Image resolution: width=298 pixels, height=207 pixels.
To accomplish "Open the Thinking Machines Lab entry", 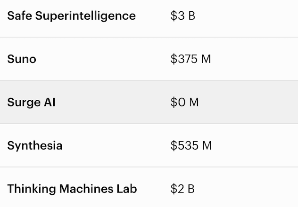I will click(x=72, y=189).
